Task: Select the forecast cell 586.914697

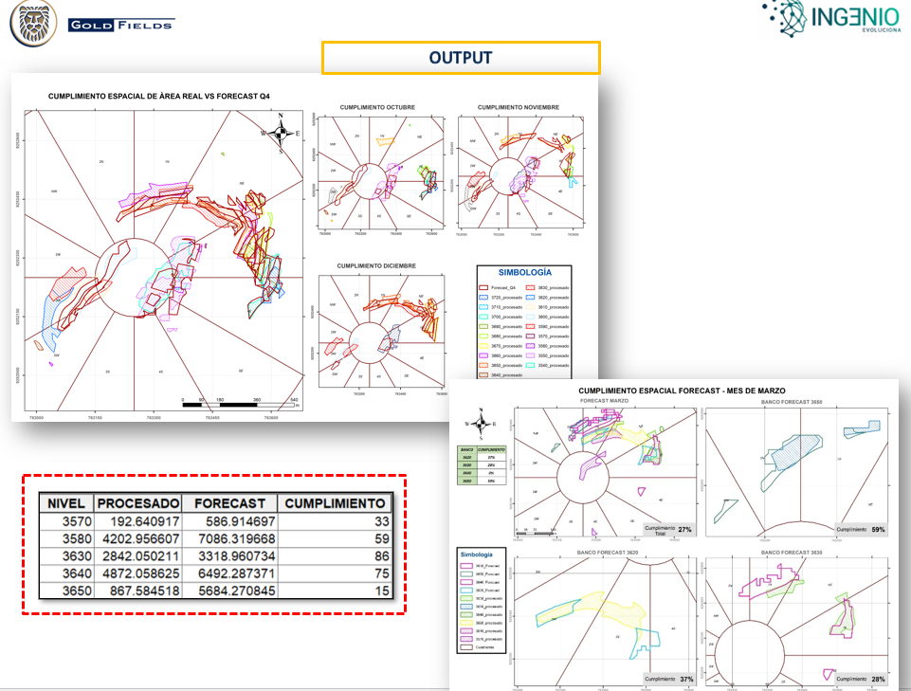Action: [x=229, y=521]
